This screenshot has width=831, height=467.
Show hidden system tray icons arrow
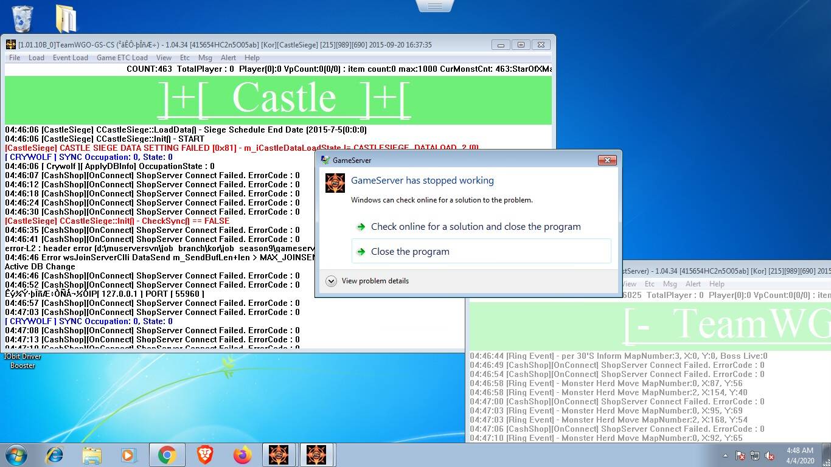[x=725, y=455]
